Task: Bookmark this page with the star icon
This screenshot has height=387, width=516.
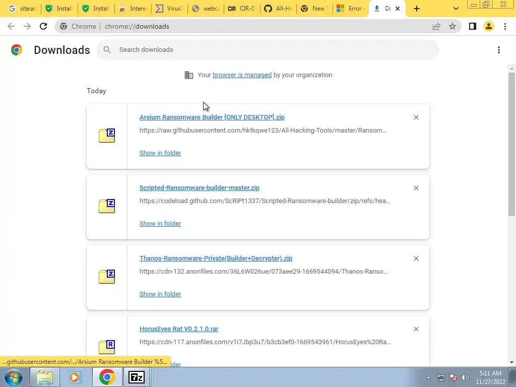Action: [453, 26]
